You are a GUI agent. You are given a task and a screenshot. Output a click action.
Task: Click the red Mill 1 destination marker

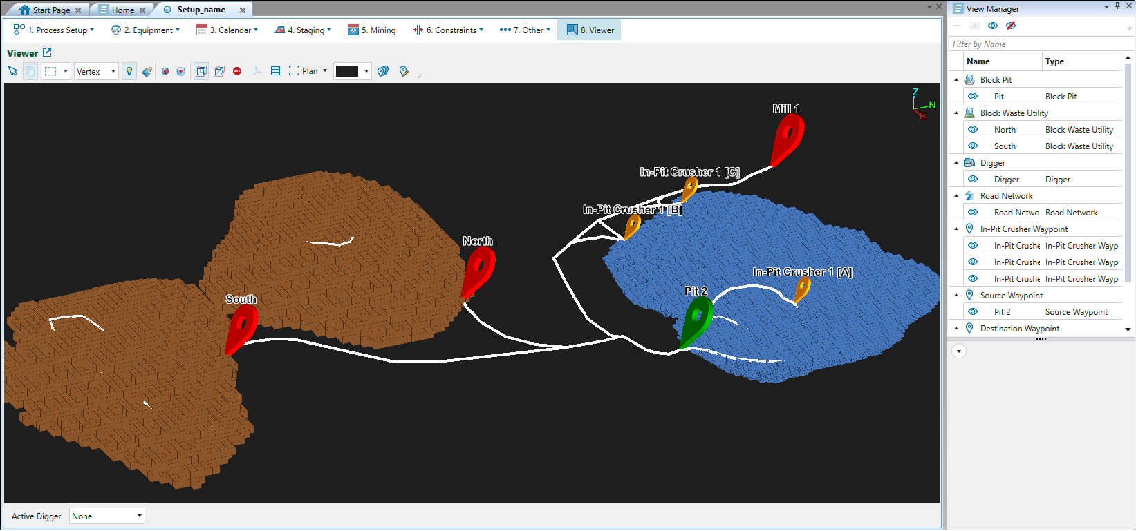click(787, 139)
